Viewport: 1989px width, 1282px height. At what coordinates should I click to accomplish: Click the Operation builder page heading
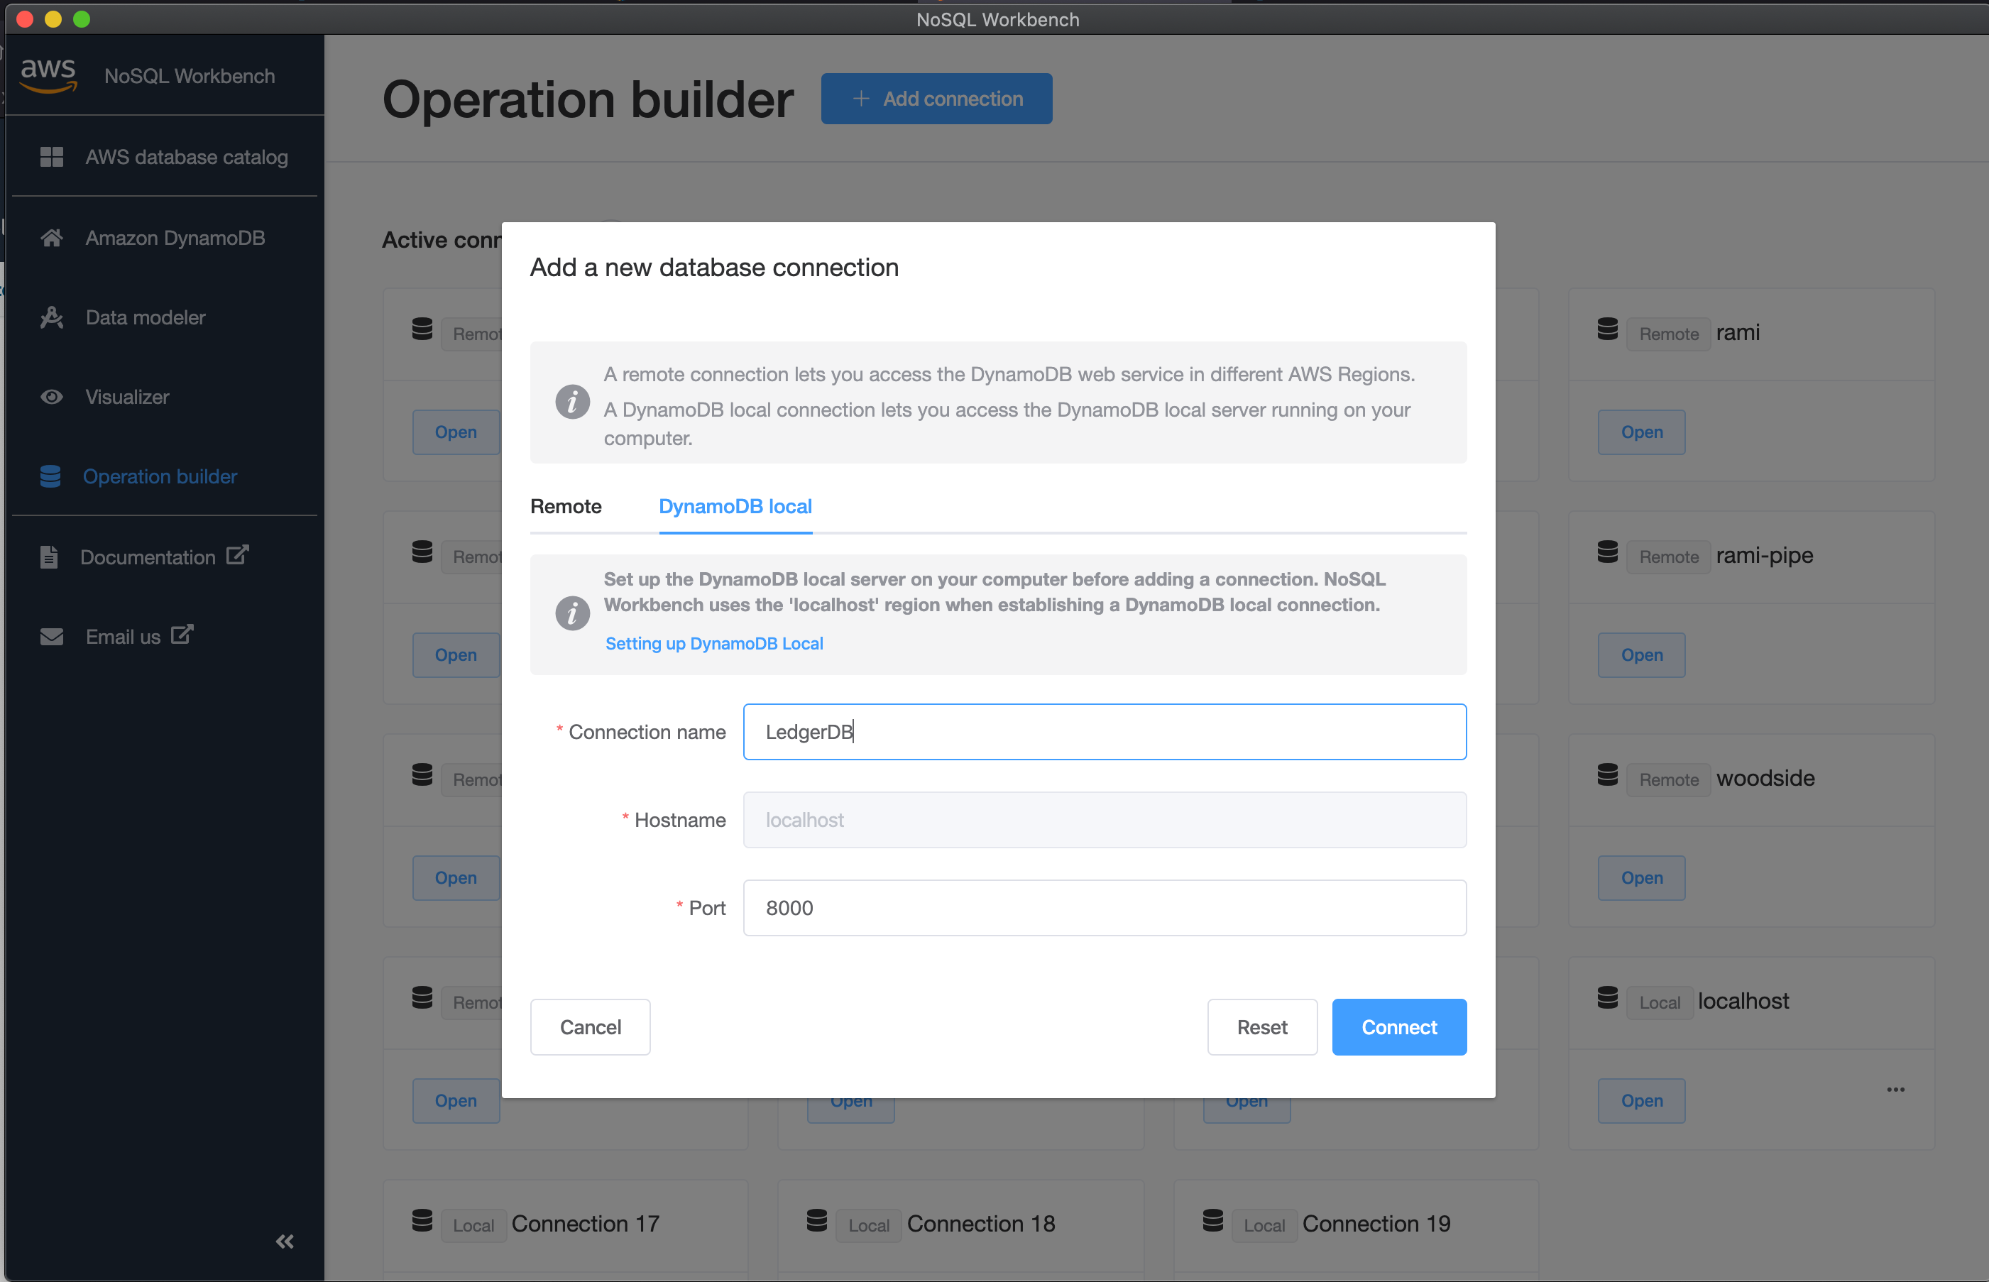point(588,100)
